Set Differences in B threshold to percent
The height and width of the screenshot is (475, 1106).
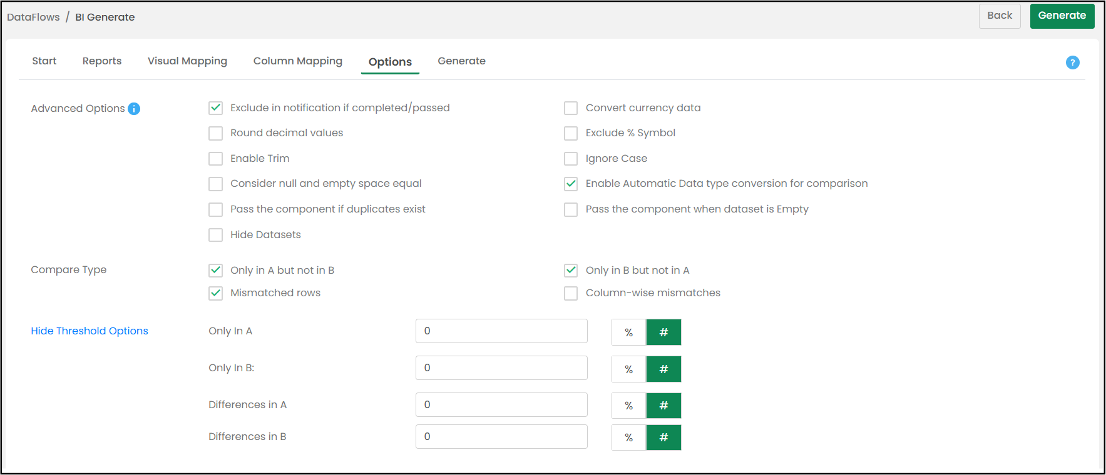coord(629,437)
